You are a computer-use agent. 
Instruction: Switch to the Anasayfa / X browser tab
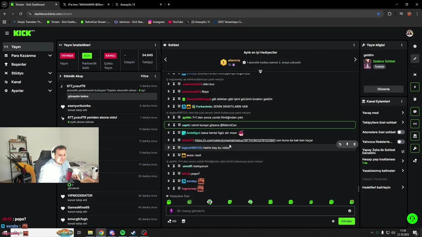[x=138, y=5]
